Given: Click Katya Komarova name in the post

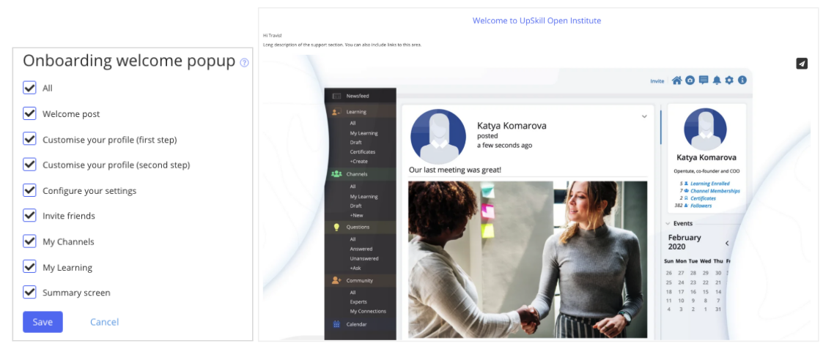Looking at the screenshot, I should coord(512,126).
